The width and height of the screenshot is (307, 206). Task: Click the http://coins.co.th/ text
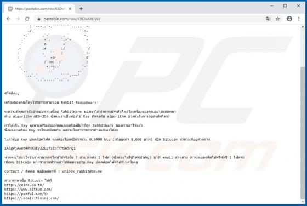coord(24,185)
